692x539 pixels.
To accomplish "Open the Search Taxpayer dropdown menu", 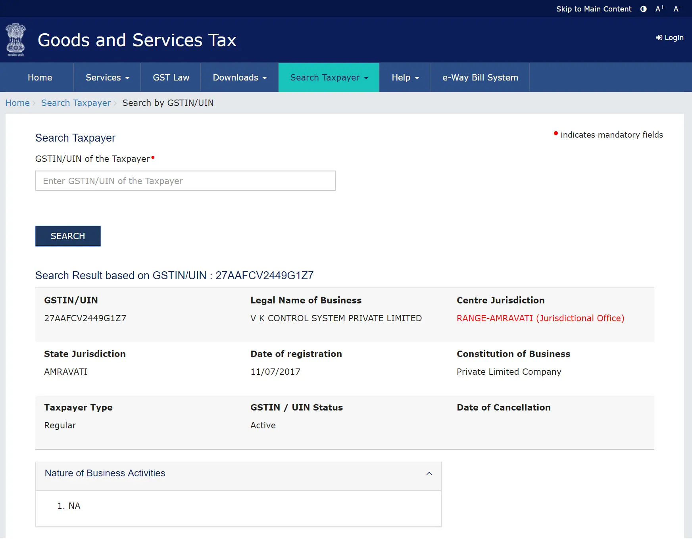I will (x=329, y=78).
